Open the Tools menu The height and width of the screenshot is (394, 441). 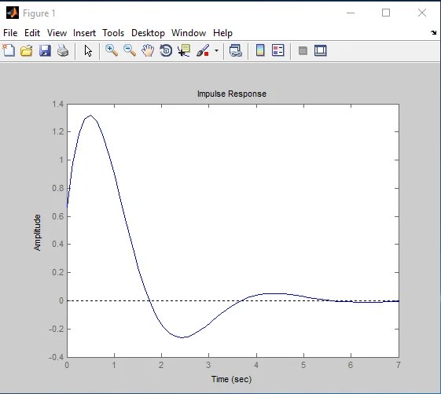113,33
